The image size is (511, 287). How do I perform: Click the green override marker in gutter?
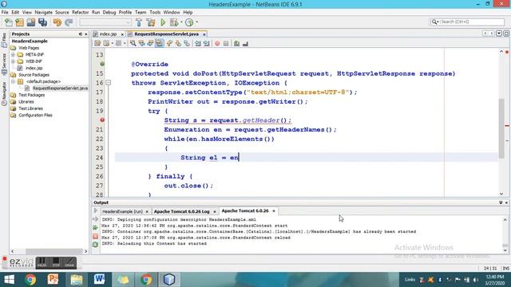pos(102,64)
